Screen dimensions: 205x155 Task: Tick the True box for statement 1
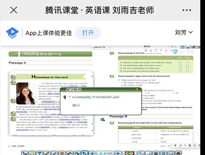tap(180, 63)
